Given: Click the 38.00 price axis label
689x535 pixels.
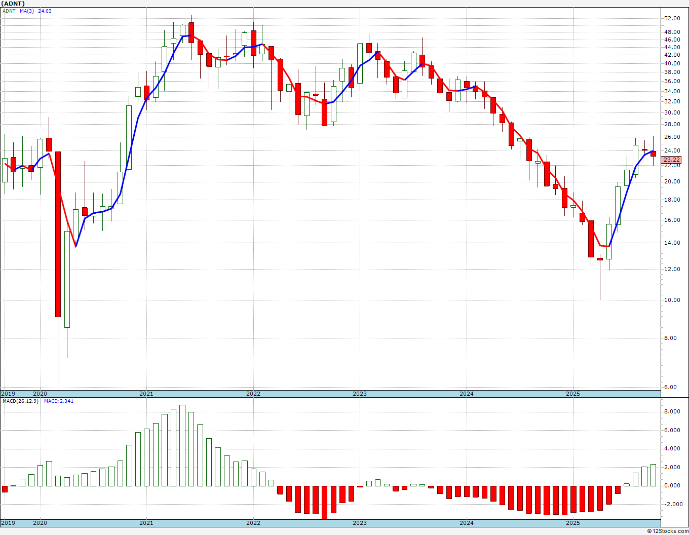Looking at the screenshot, I should click(x=672, y=72).
